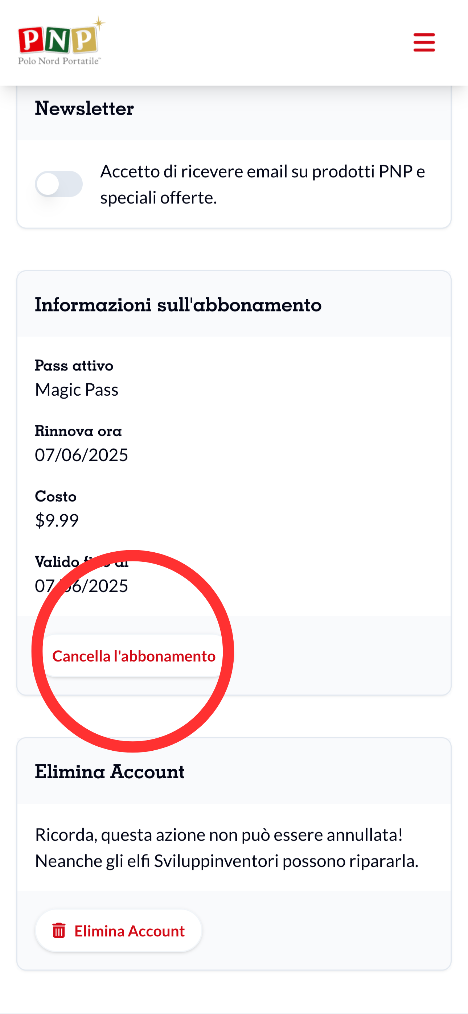Viewport: 468px width, 1014px height.
Task: Toggle the newsletter email switch
Action: [x=59, y=184]
